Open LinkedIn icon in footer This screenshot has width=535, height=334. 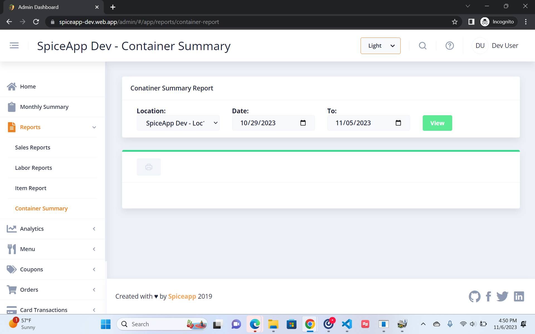(519, 296)
